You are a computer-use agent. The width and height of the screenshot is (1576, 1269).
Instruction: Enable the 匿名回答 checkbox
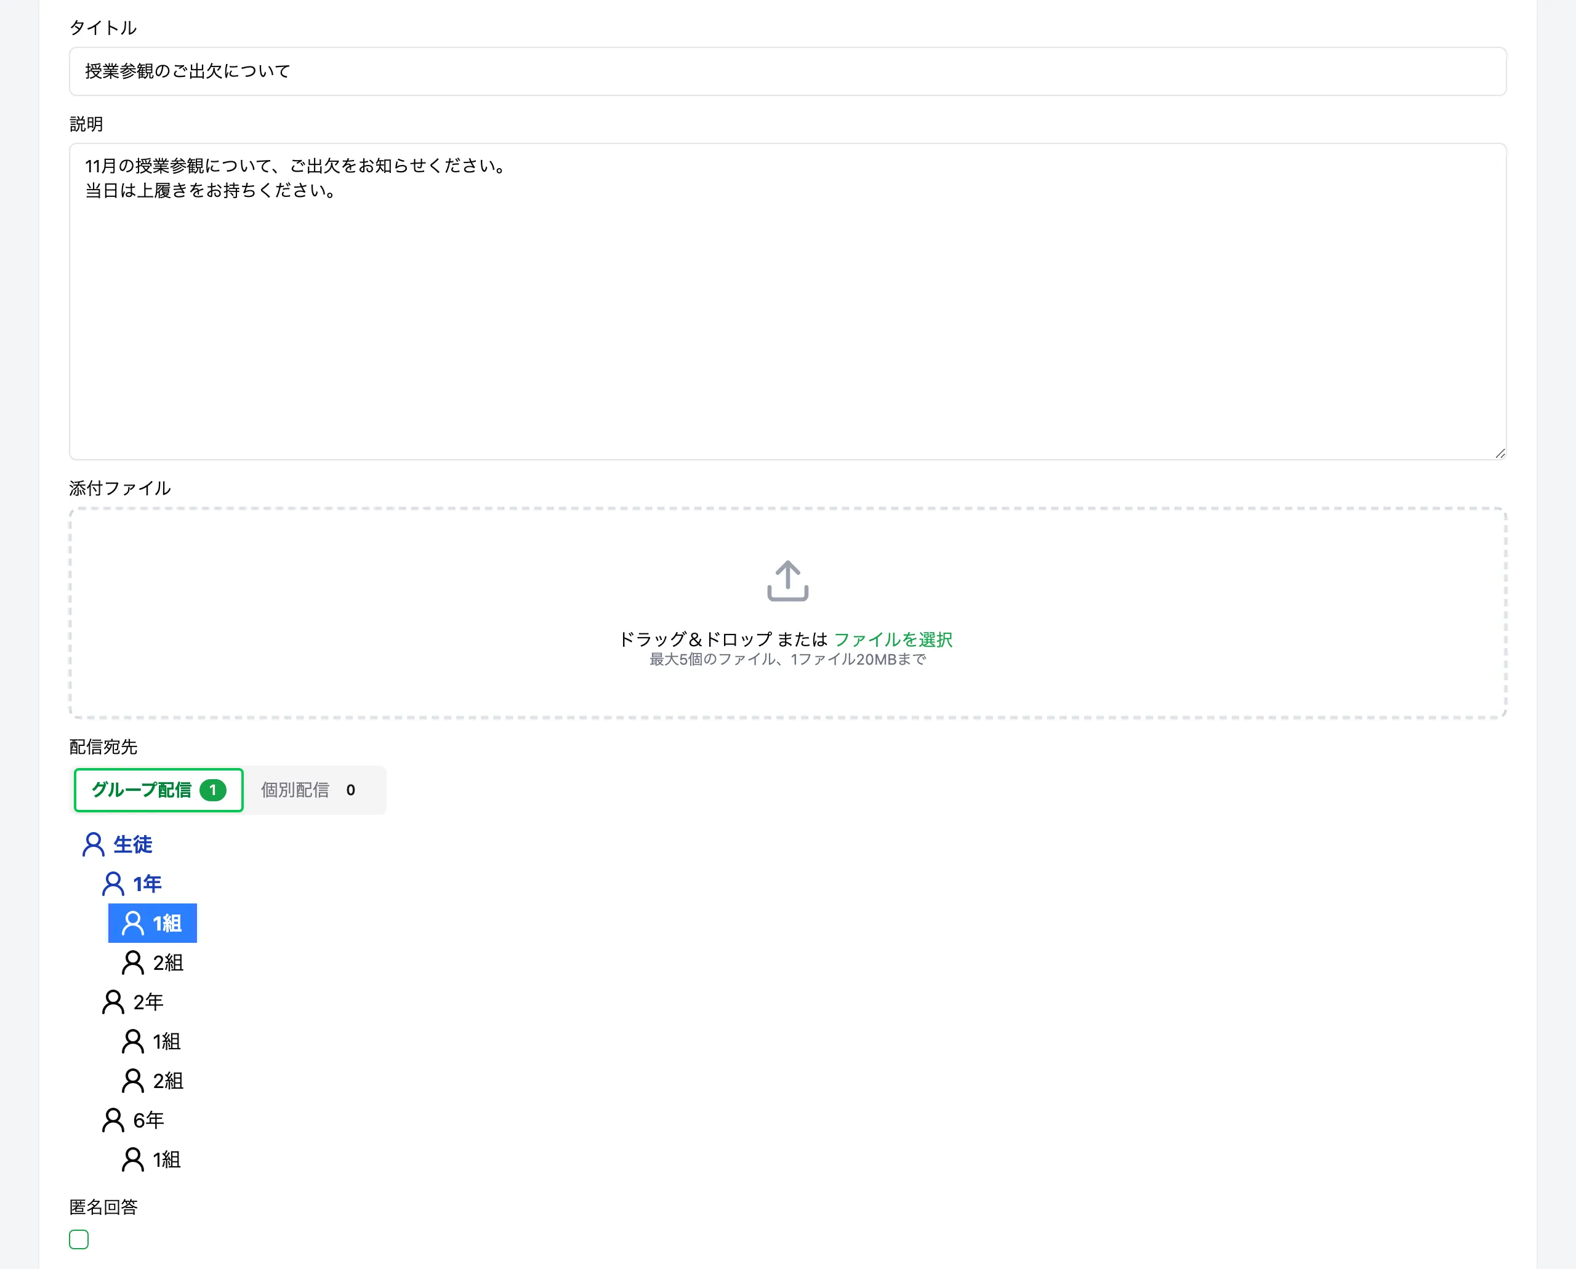[79, 1239]
